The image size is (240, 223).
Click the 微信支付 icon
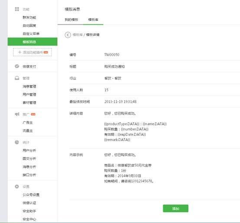coord(17,66)
